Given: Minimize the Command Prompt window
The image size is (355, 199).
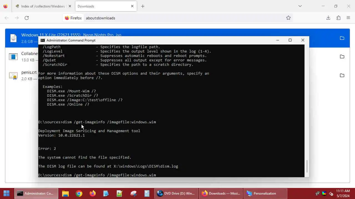Looking at the screenshot, I should click(277, 40).
